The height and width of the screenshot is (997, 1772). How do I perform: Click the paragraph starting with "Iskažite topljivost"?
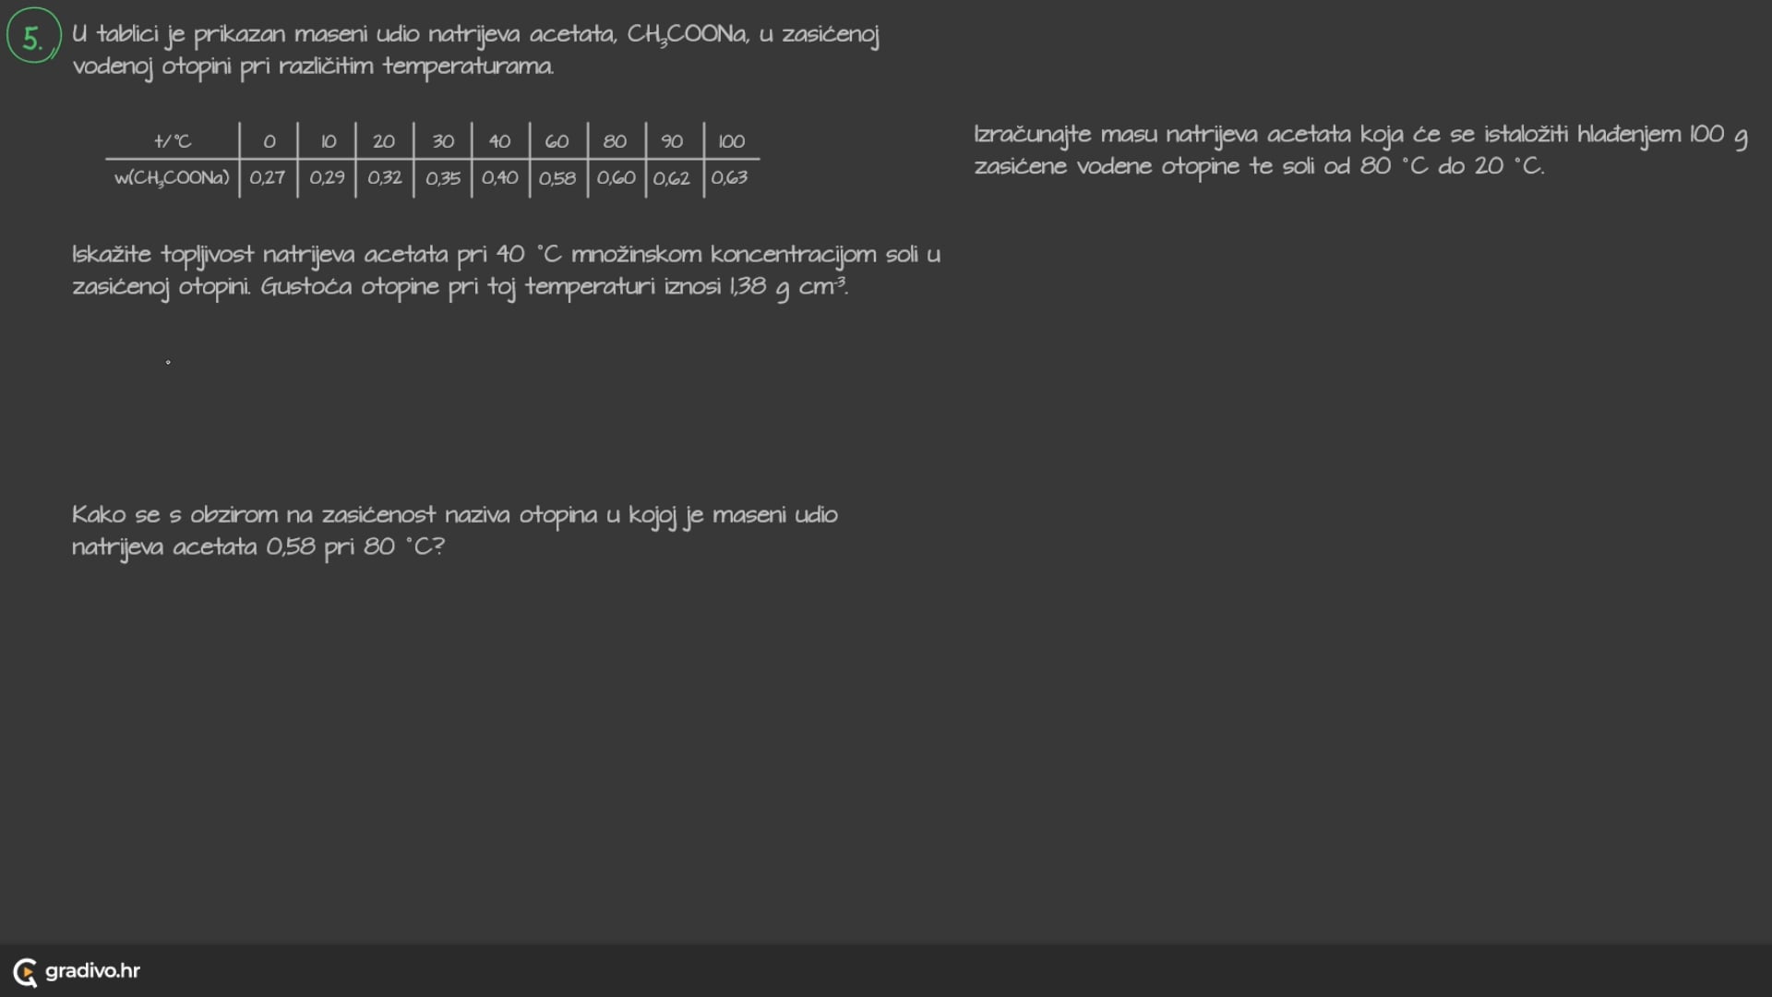[x=506, y=270]
